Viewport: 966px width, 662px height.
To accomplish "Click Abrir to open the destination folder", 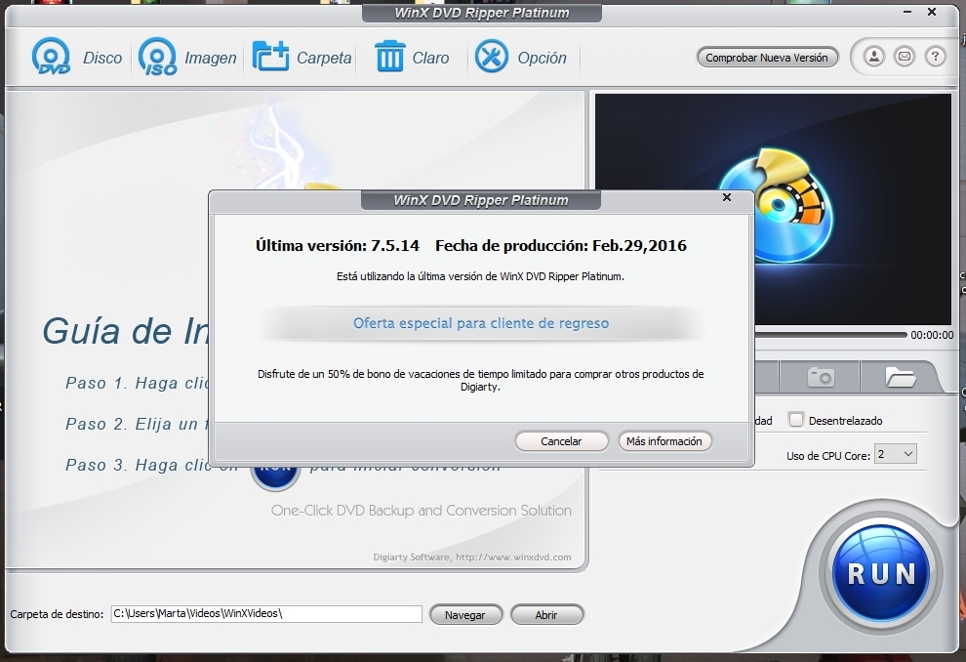I will (x=546, y=614).
